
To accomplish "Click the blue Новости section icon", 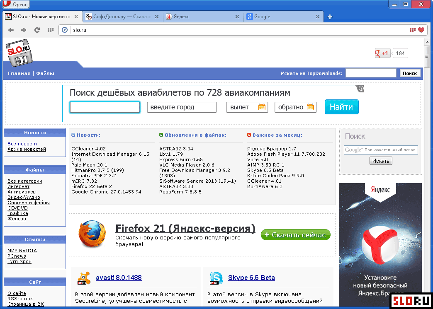I will 73,135.
